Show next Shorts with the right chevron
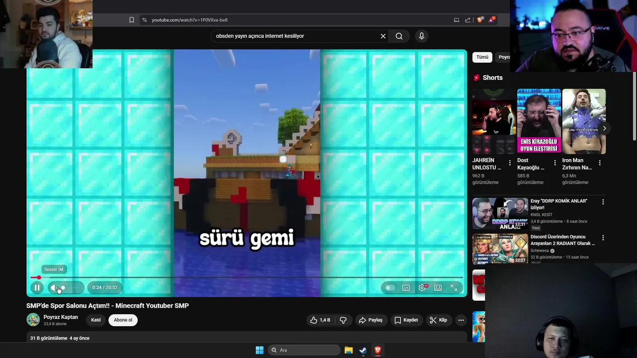The width and height of the screenshot is (637, 358). [x=604, y=128]
